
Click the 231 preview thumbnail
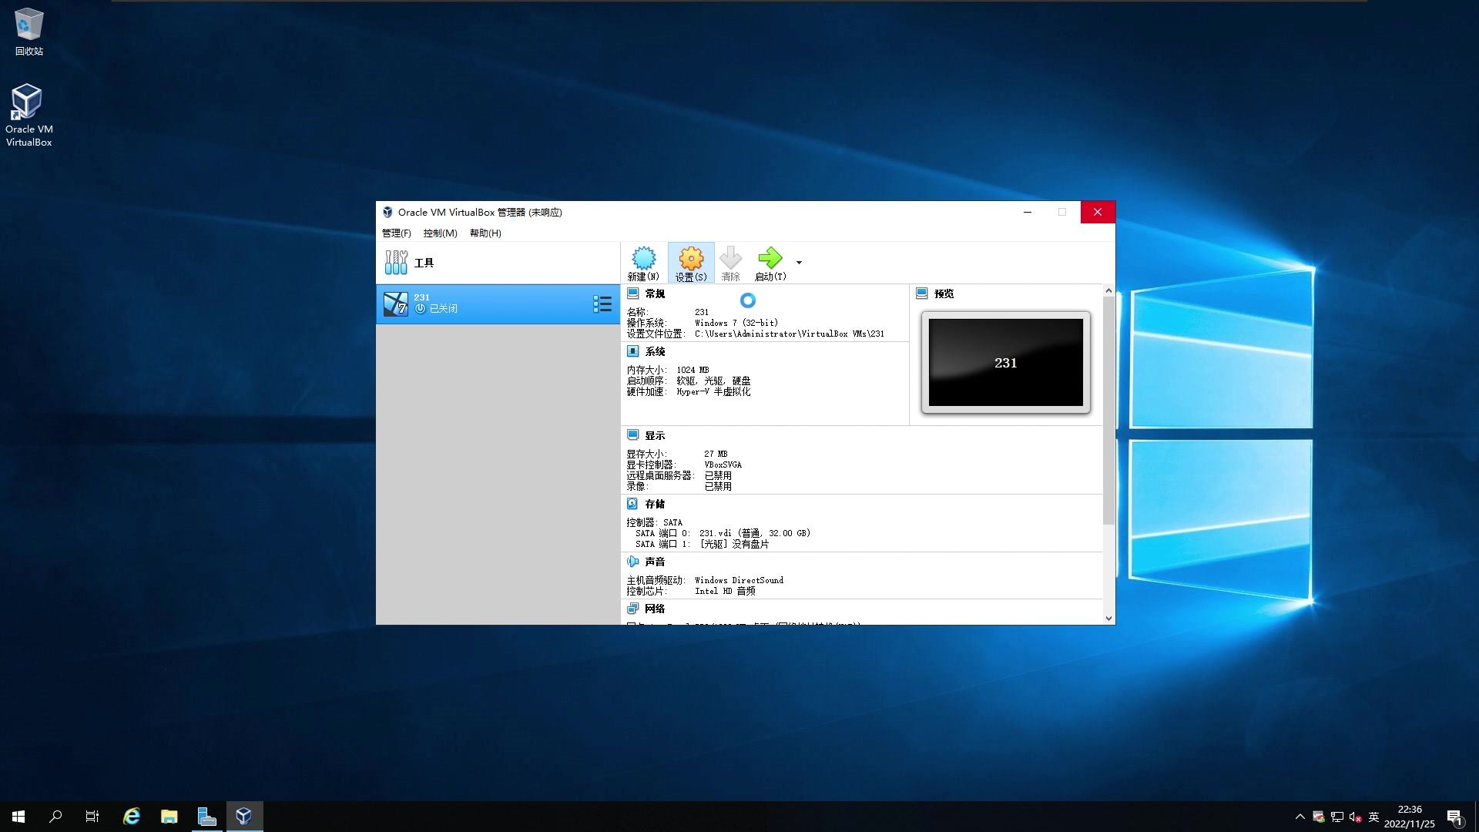click(1005, 362)
